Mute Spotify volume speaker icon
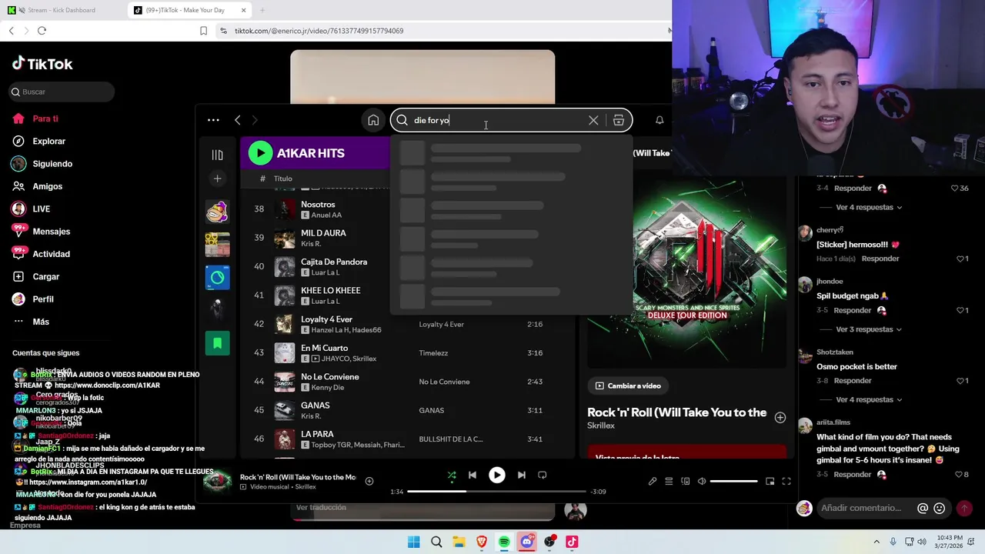Screen dimensions: 985x554 point(702,481)
